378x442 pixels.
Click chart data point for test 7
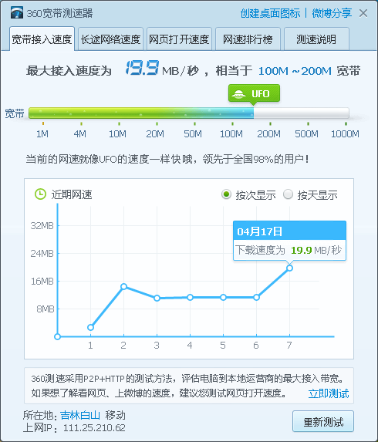click(x=289, y=268)
